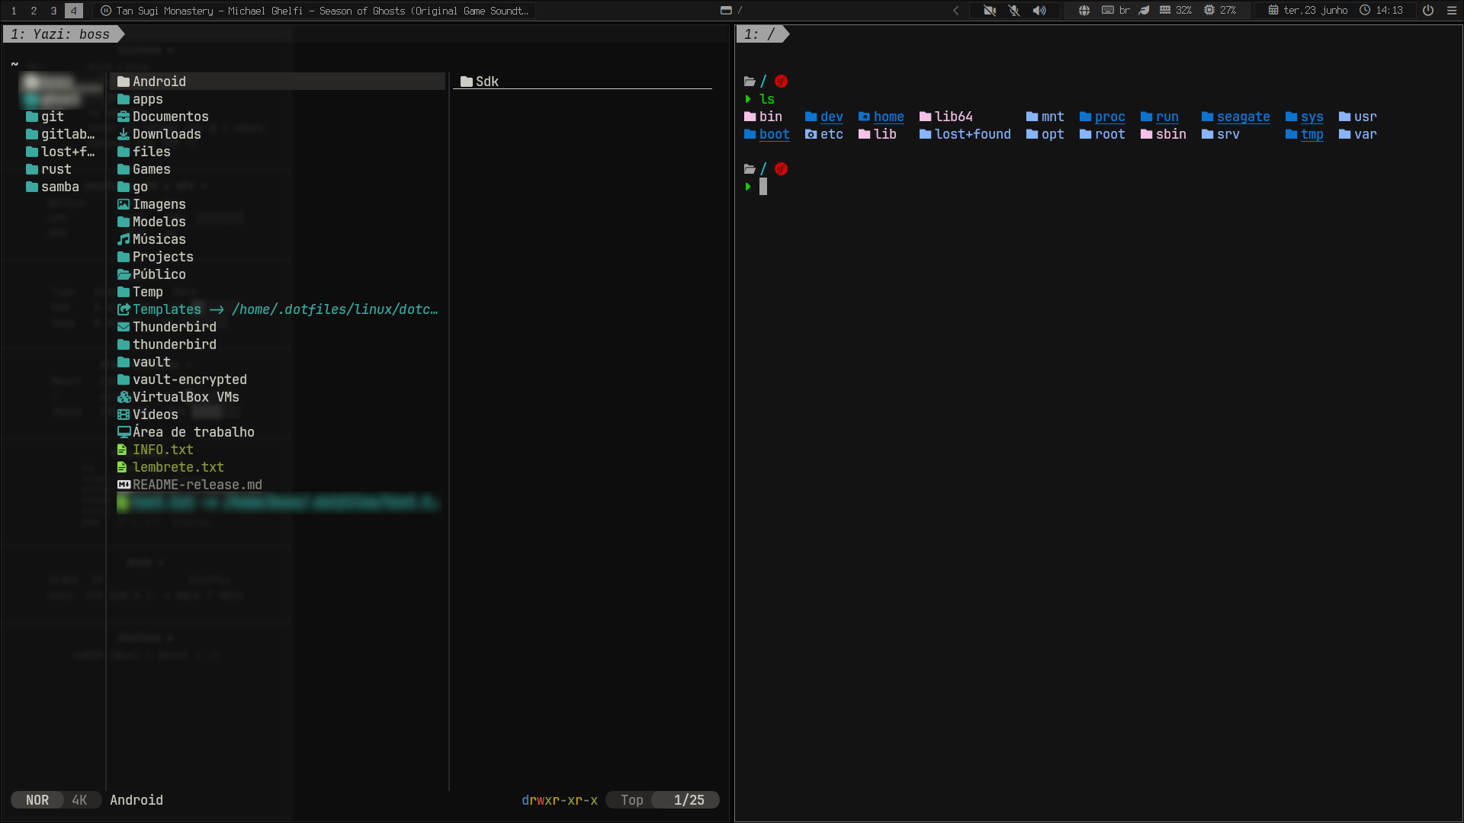Click the leaf power-profile icon

1144,11
